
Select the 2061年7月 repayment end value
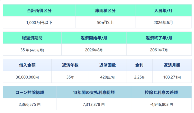159,50
